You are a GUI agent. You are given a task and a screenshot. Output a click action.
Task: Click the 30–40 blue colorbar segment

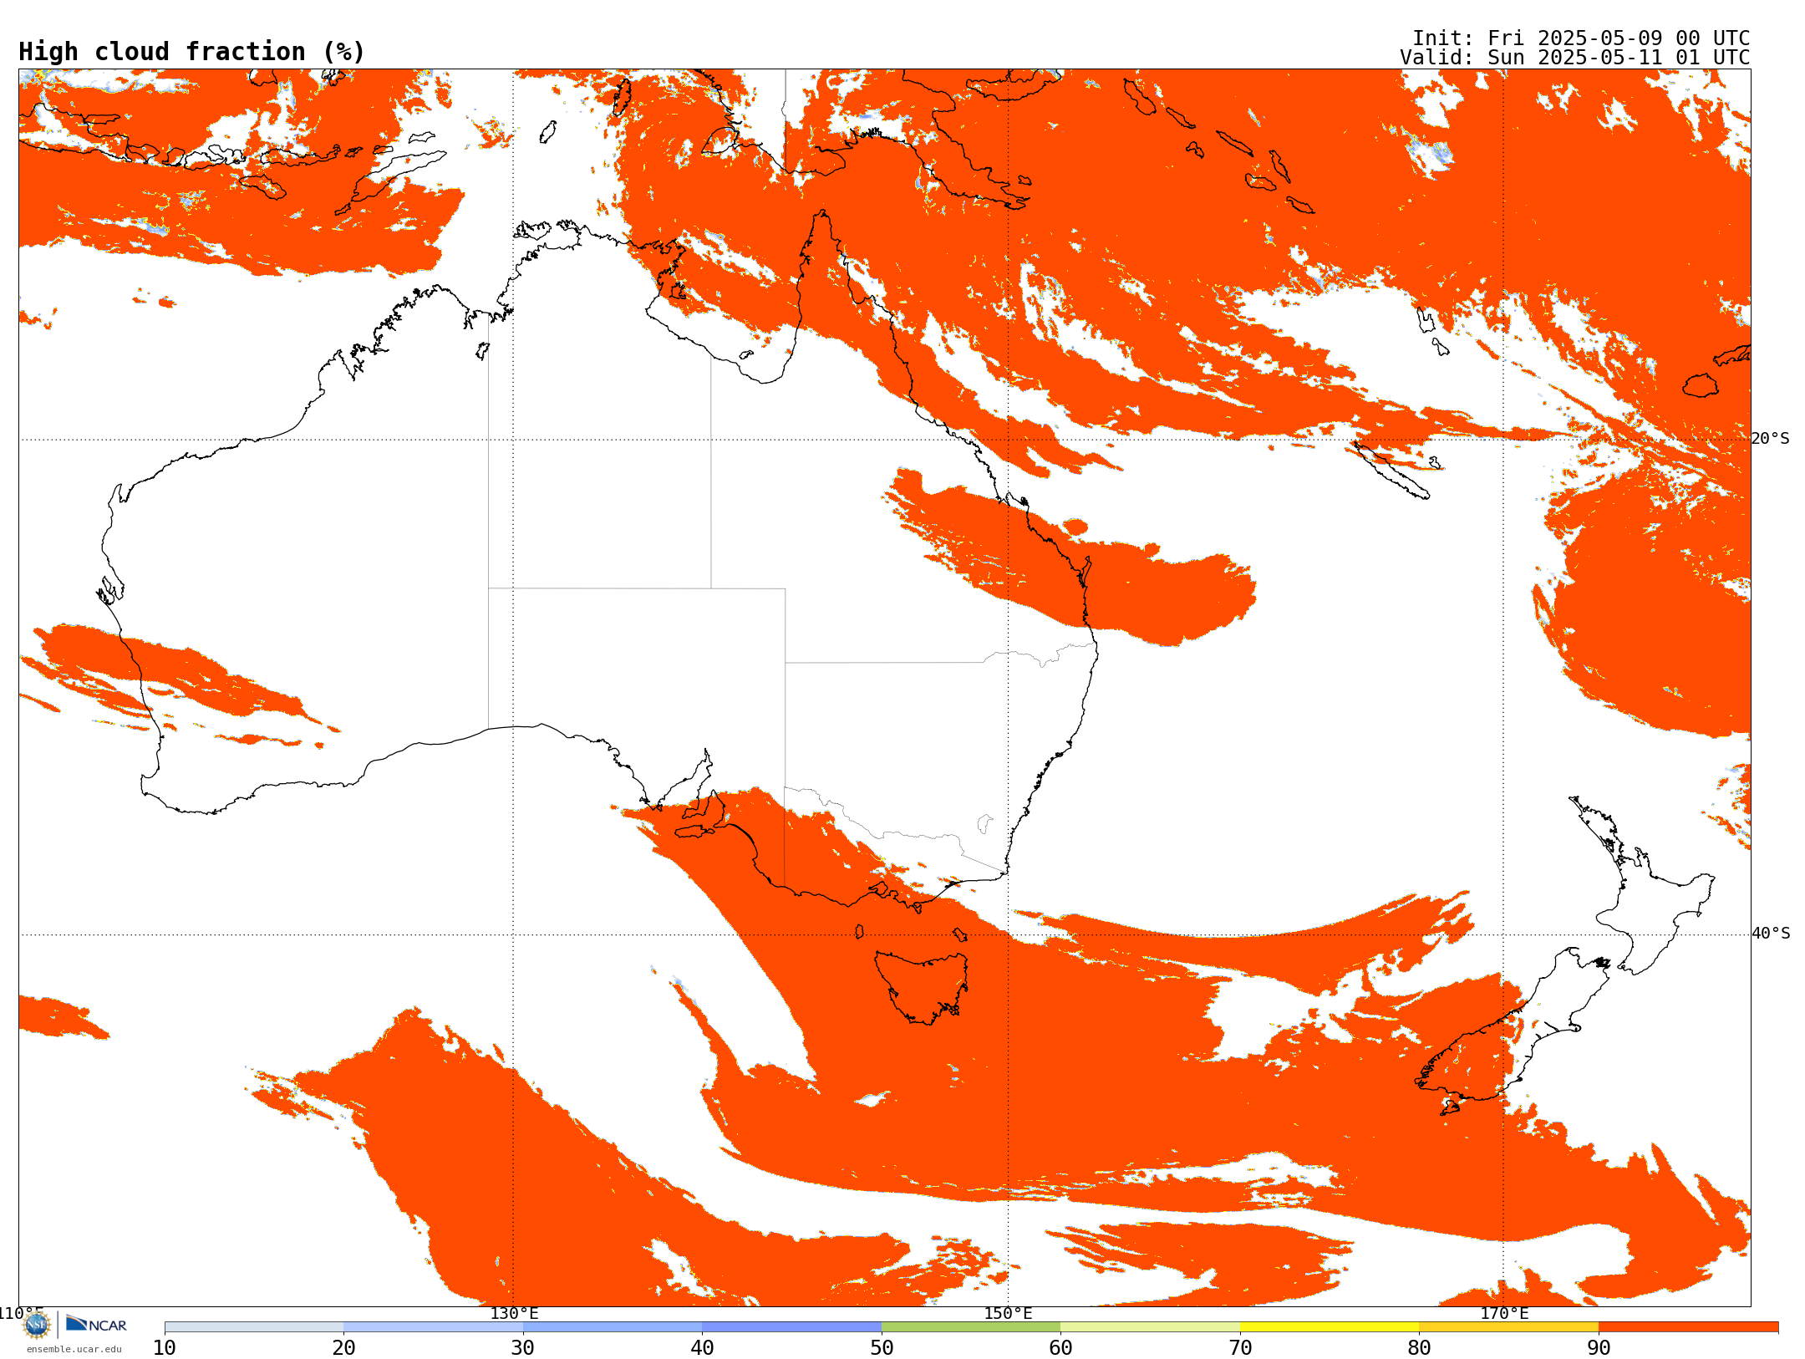[x=613, y=1327]
